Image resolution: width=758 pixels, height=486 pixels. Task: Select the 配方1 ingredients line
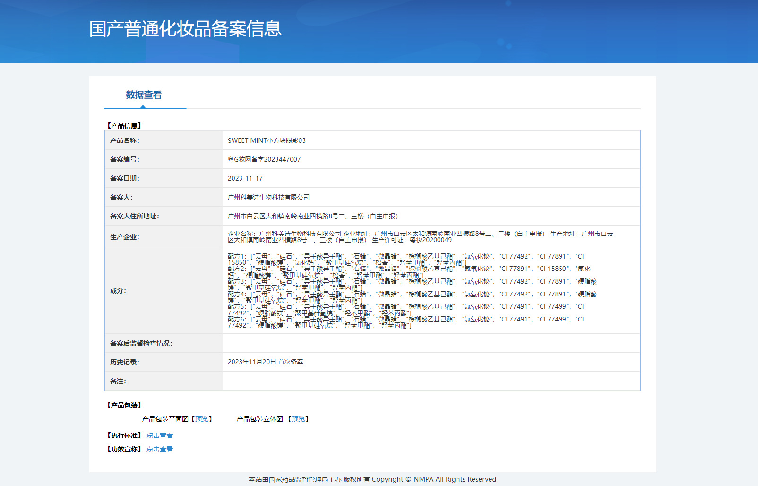click(406, 260)
